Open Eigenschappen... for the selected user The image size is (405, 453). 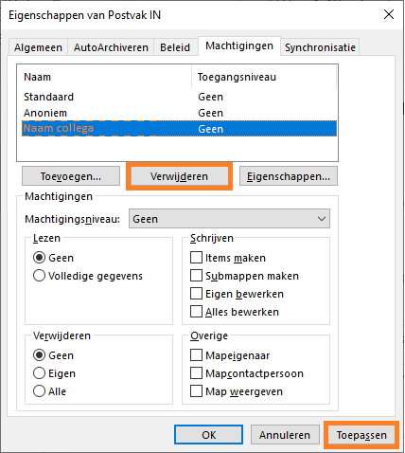tap(289, 176)
